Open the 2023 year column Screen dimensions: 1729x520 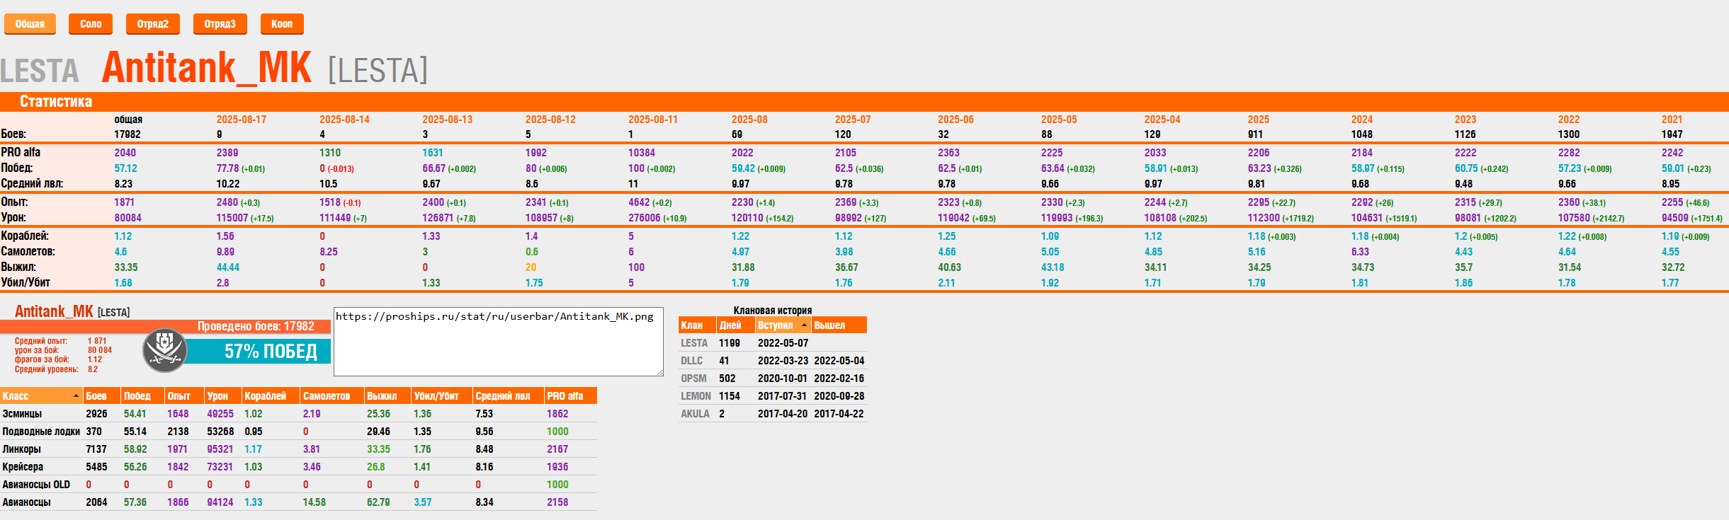click(x=1466, y=120)
